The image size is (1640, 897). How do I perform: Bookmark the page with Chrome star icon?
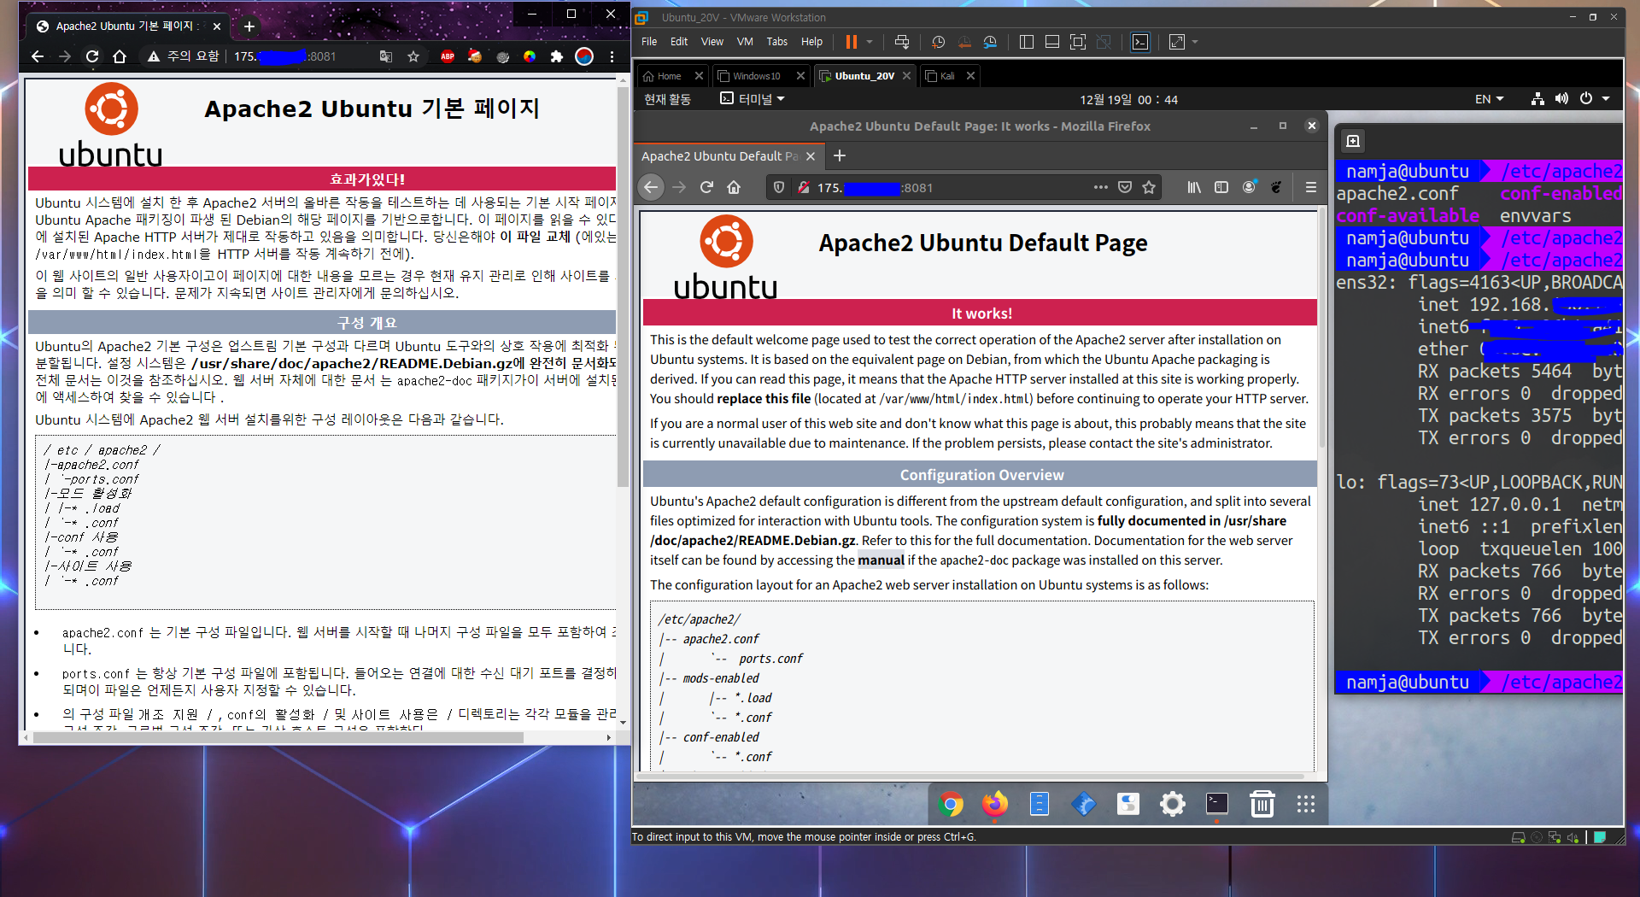pyautogui.click(x=413, y=56)
